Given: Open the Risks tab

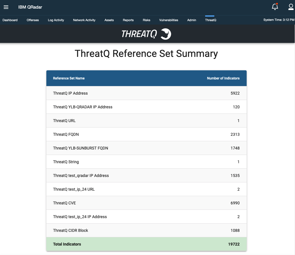Looking at the screenshot, I should pyautogui.click(x=146, y=20).
